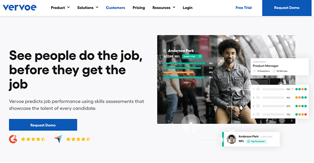Screen dimensions: 314x163
Task: Expand the Solutions dropdown menu
Action: [x=88, y=7]
